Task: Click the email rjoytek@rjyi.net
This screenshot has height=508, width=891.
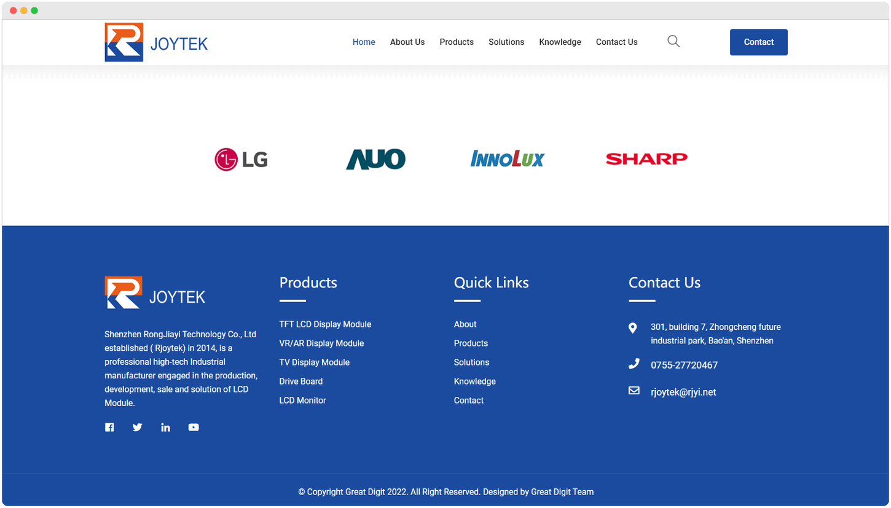Action: [683, 393]
